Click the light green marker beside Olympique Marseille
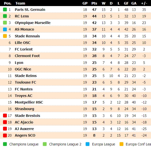 click(5, 23)
